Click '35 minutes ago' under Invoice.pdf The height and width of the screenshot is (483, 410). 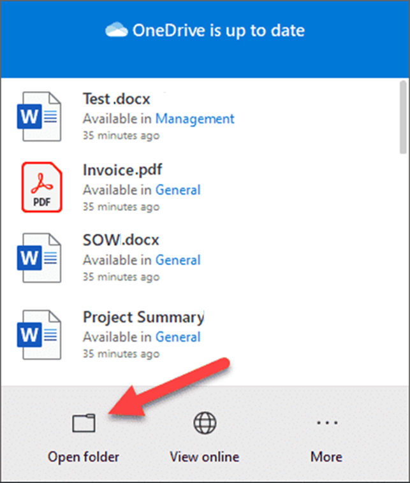point(121,206)
